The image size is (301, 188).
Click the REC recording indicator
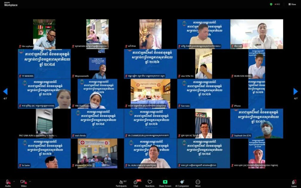point(277,4)
